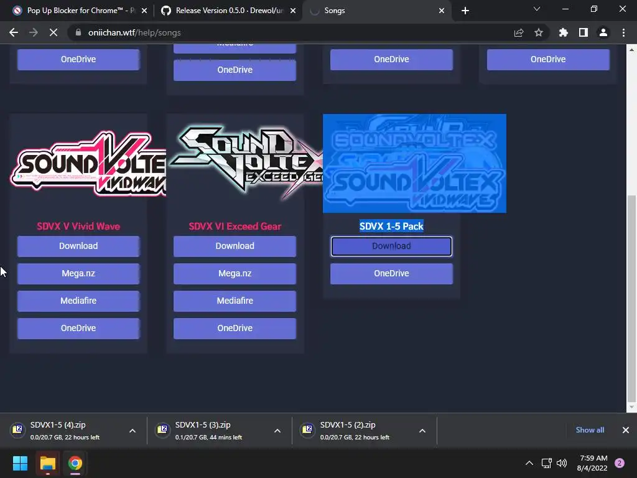Open the Extensions puzzle icon
This screenshot has width=637, height=478.
coord(563,32)
